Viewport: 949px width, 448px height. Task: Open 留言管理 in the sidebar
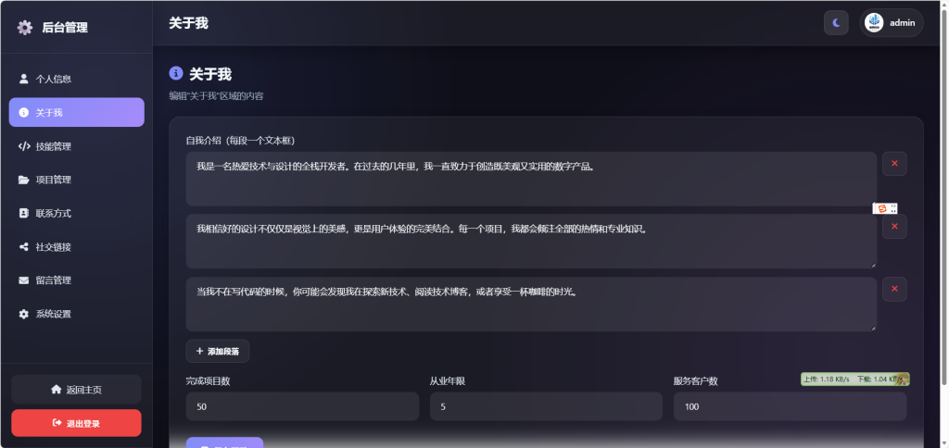coord(76,280)
